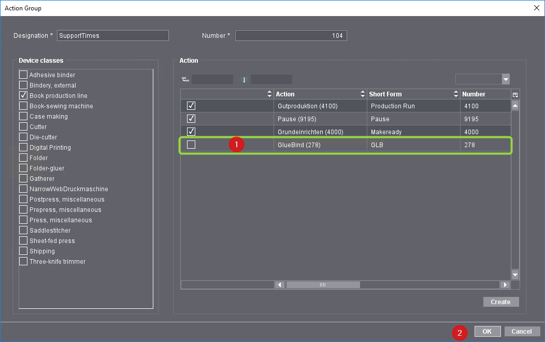
Task: Uncheck the Book production line device class
Action: (23, 95)
